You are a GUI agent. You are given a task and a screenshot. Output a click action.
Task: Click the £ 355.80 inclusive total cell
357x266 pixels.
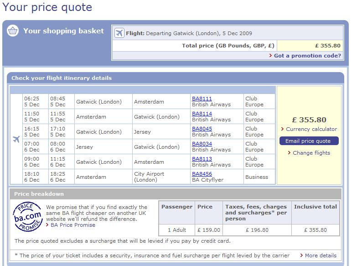pyautogui.click(x=316, y=230)
